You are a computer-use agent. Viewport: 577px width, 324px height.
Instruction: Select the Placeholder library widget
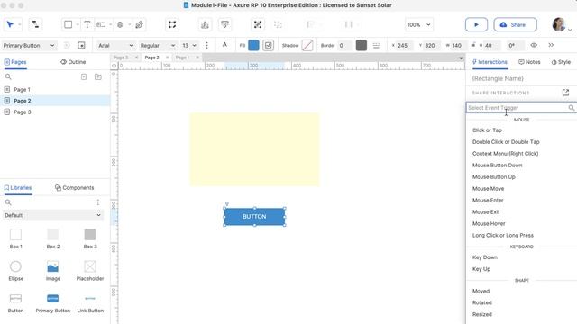click(90, 270)
